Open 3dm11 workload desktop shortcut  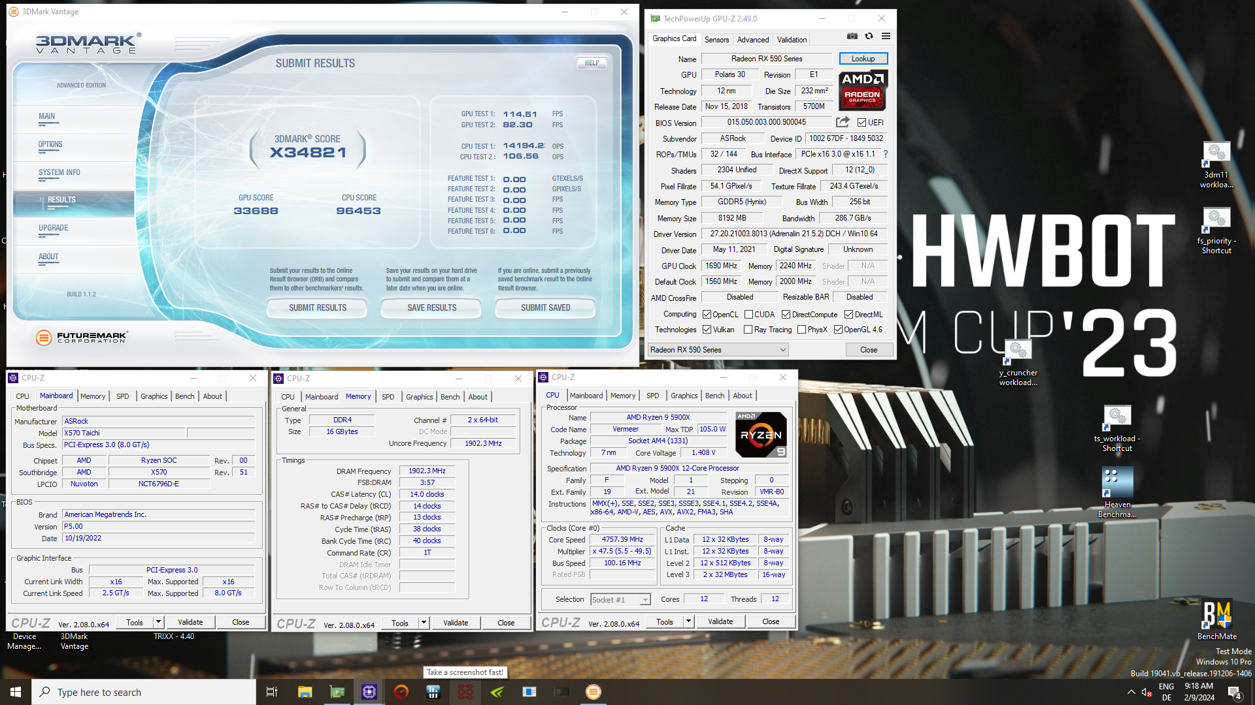1216,164
